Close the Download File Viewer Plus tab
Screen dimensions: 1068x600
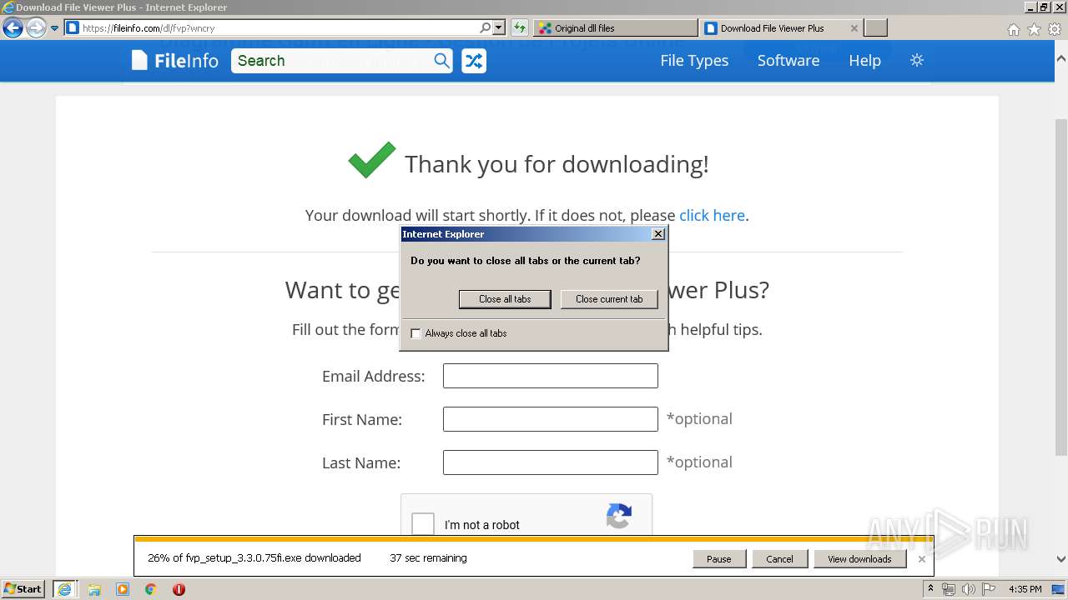click(x=854, y=28)
